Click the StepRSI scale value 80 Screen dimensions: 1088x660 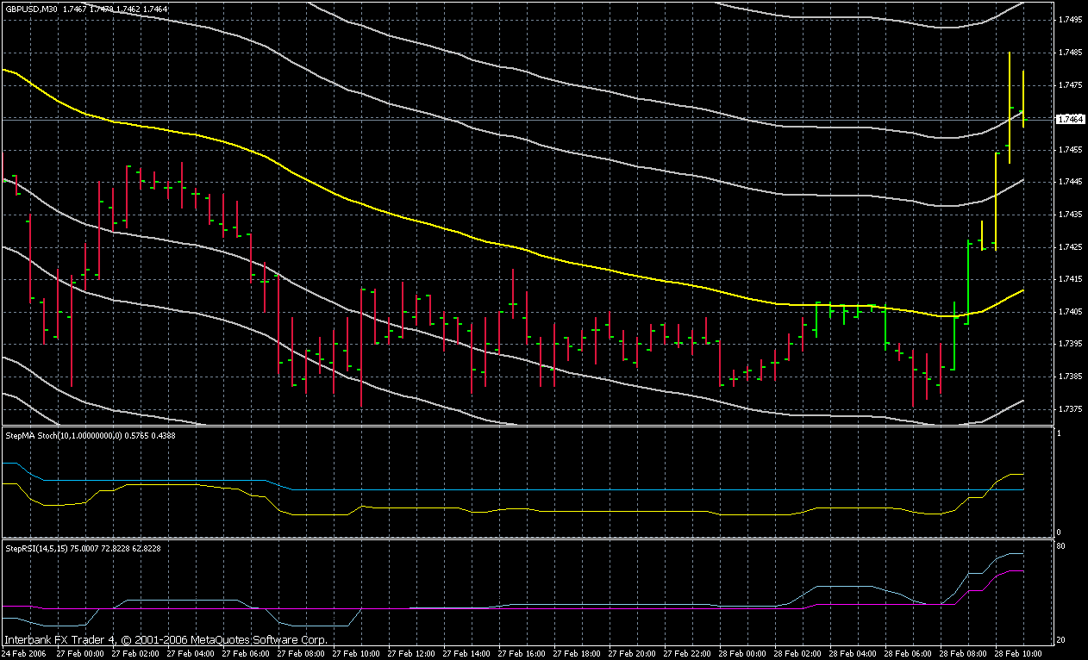(x=1062, y=546)
